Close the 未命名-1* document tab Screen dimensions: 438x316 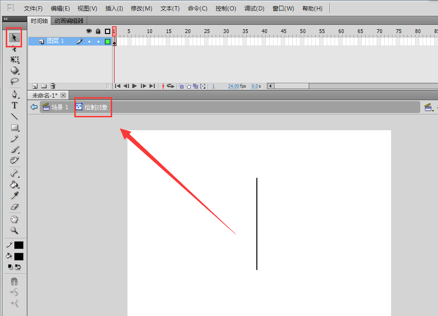point(63,95)
